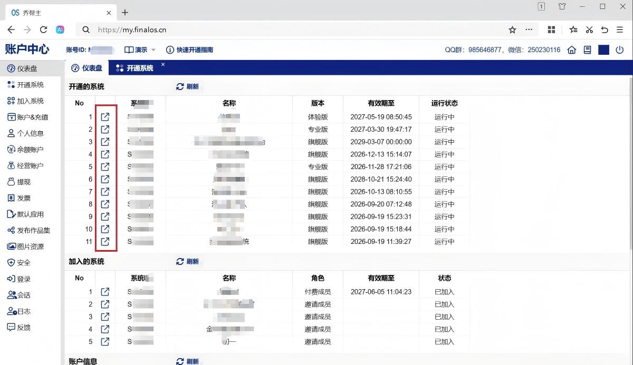Screen dimensions: 633x365
Task: Bookmark the page with the star icon
Action: click(x=512, y=30)
